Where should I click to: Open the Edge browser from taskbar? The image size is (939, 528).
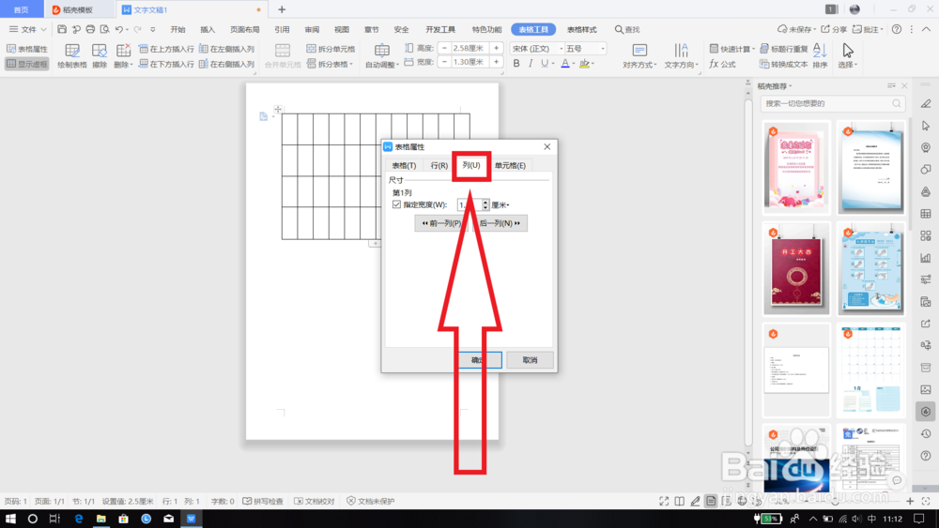[79, 519]
